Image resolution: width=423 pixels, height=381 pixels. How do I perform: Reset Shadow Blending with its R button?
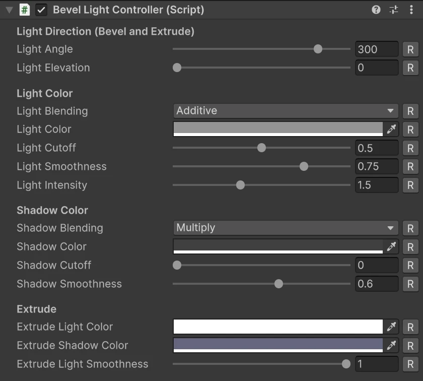[x=410, y=228]
